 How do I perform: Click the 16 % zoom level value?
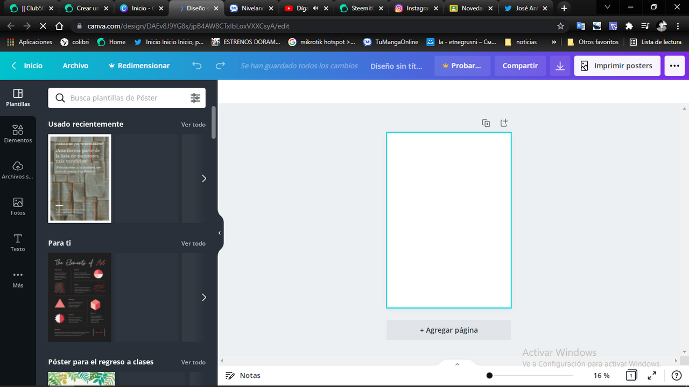point(601,375)
